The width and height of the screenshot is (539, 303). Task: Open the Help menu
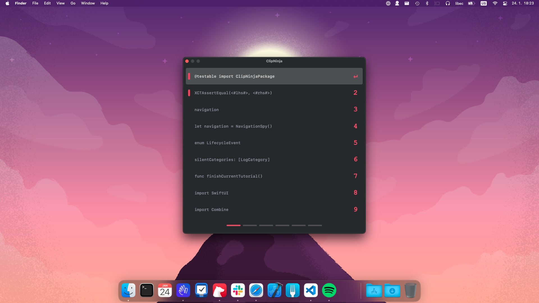[104, 3]
